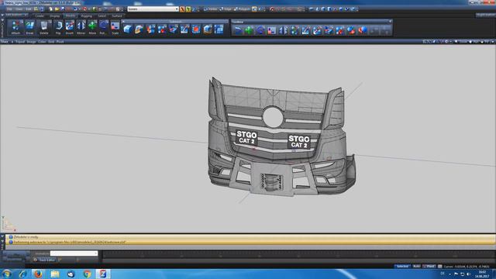Open Windows Explorer folder on taskbar

coord(55,274)
